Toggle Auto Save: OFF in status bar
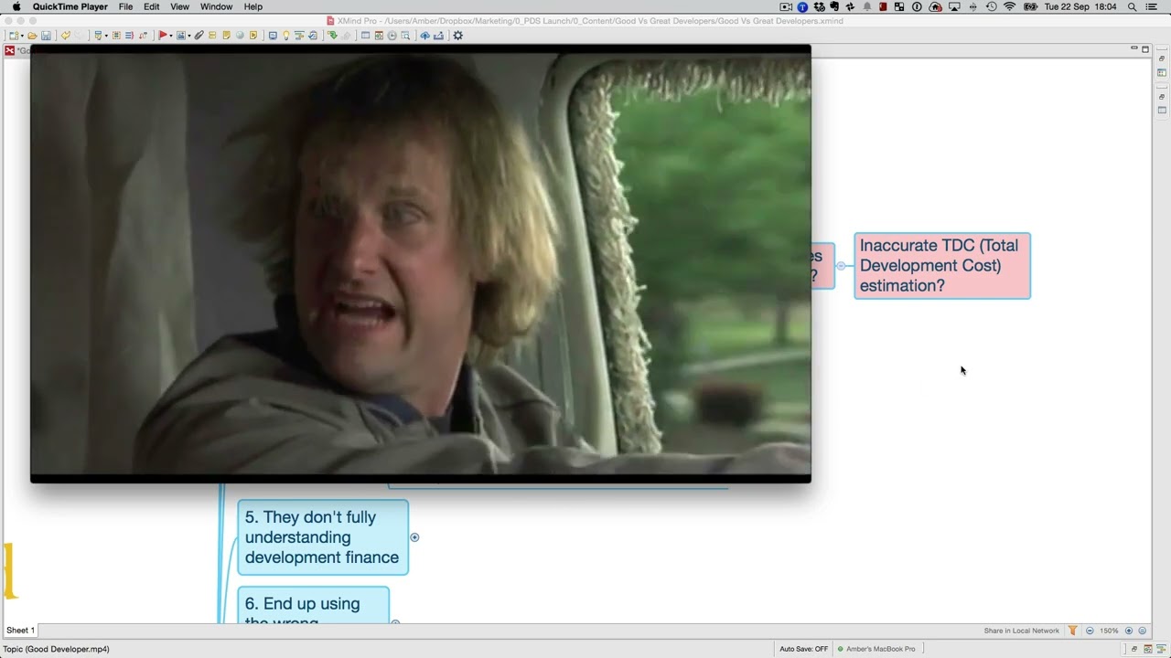The width and height of the screenshot is (1171, 658). click(x=803, y=649)
